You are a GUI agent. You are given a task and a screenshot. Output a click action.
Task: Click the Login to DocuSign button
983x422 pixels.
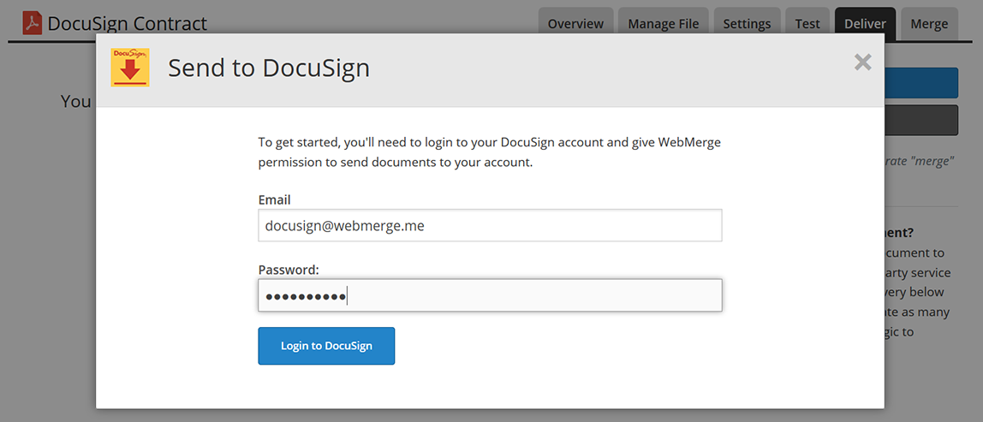(326, 346)
